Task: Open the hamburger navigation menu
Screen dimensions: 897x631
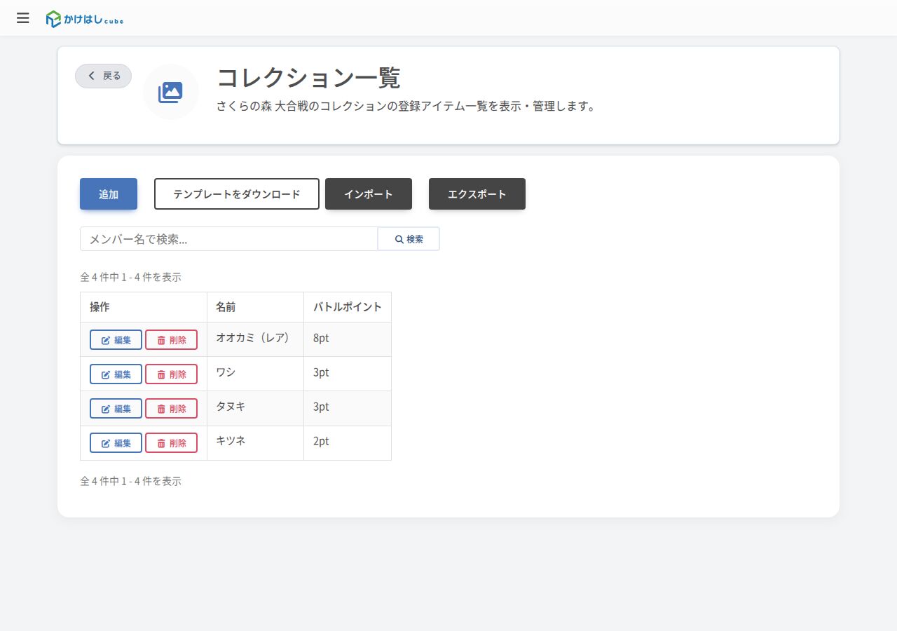Action: point(23,18)
